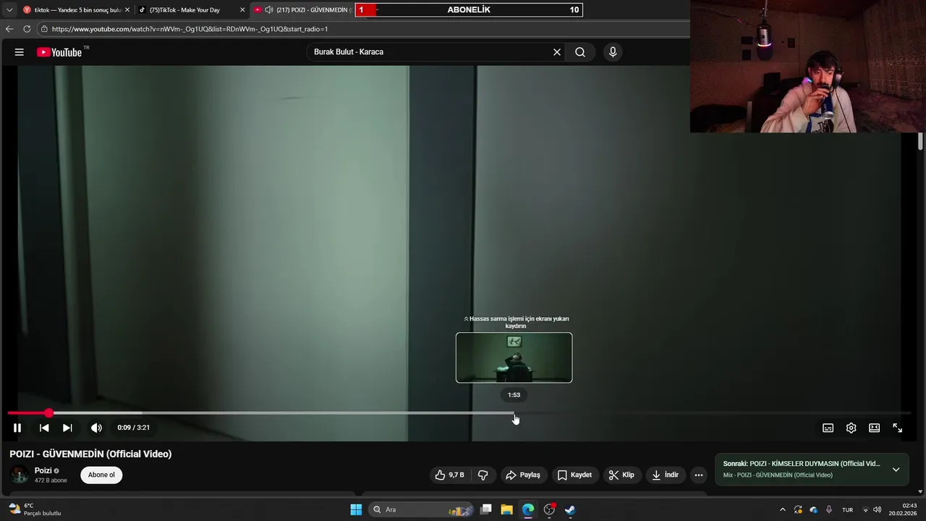This screenshot has height=521, width=926.
Task: Open network settings from Wi-Fi tray icon
Action: 865,509
